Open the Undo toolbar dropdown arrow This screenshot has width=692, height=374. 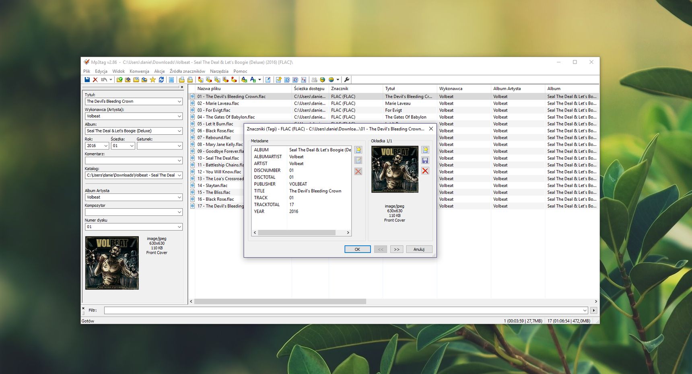tap(111, 80)
